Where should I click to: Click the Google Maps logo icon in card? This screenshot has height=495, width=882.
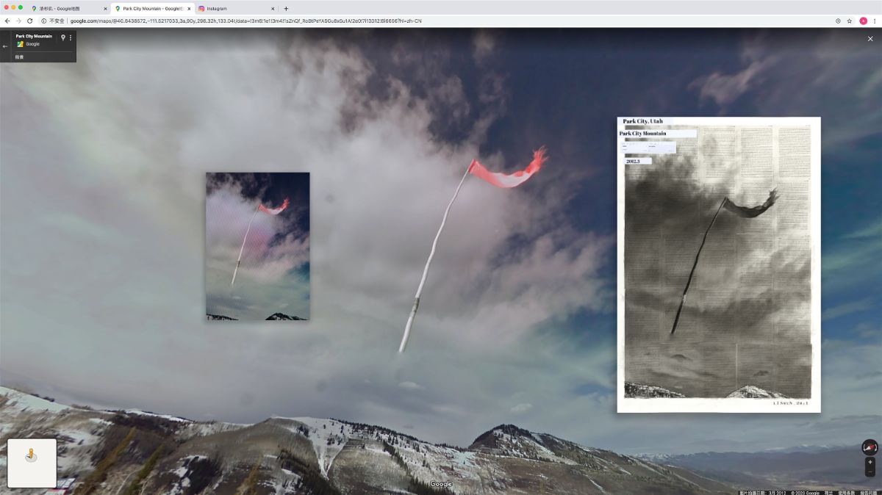tap(20, 44)
